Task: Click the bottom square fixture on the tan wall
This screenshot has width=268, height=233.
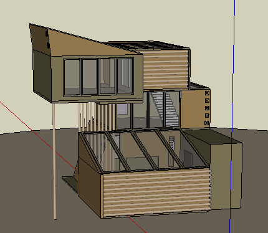Action: pyautogui.click(x=207, y=123)
